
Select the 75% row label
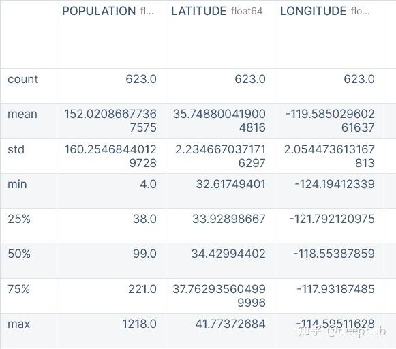point(18,289)
